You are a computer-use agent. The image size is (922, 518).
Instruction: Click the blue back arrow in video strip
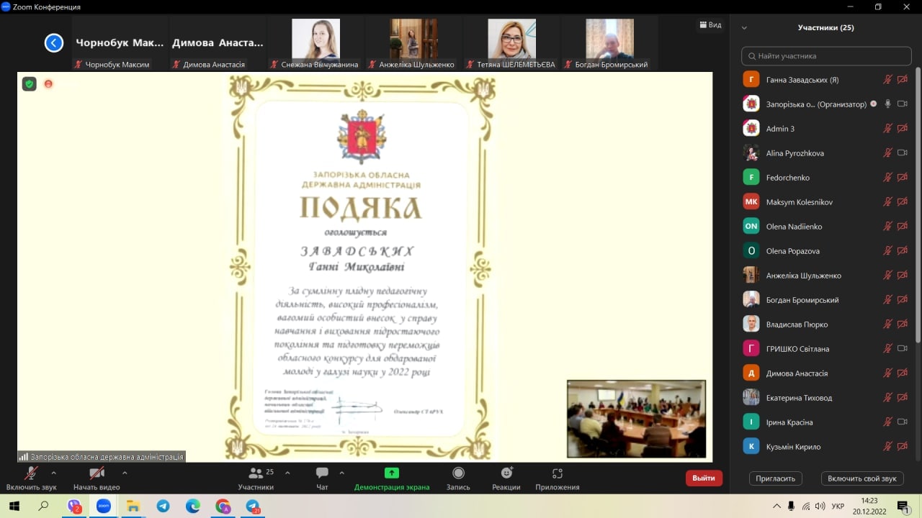(54, 42)
